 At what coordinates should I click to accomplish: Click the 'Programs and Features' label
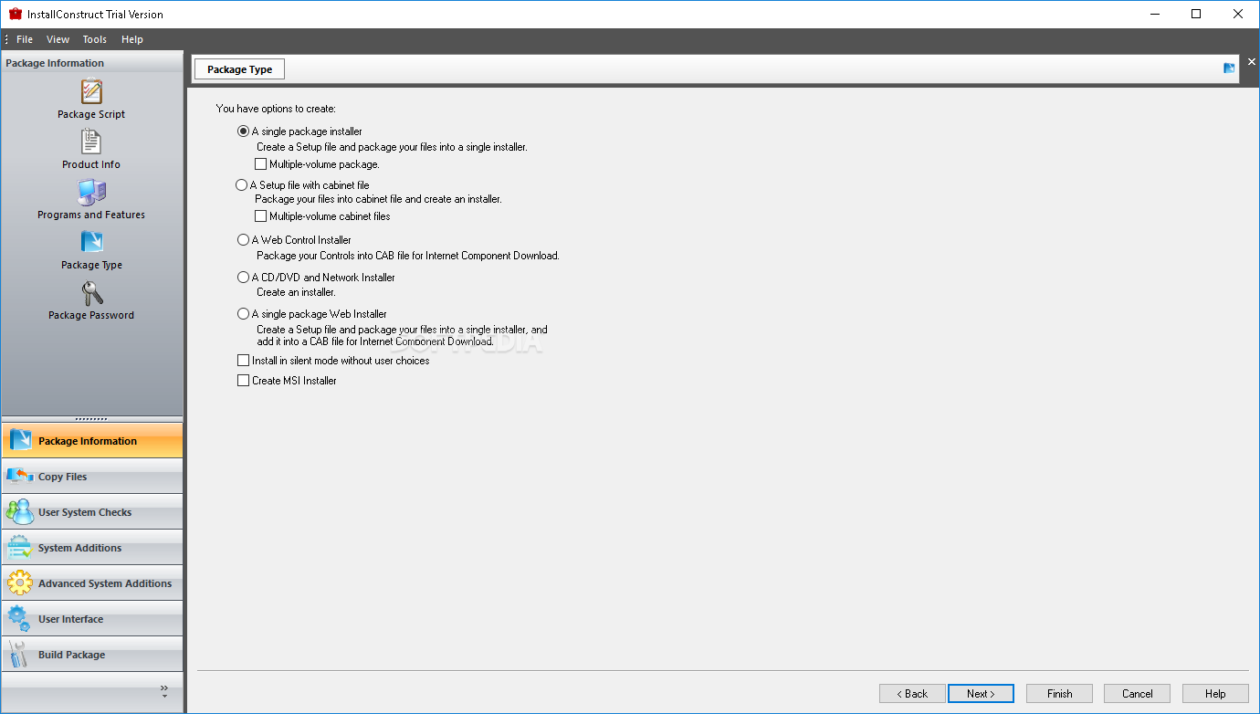pos(91,215)
